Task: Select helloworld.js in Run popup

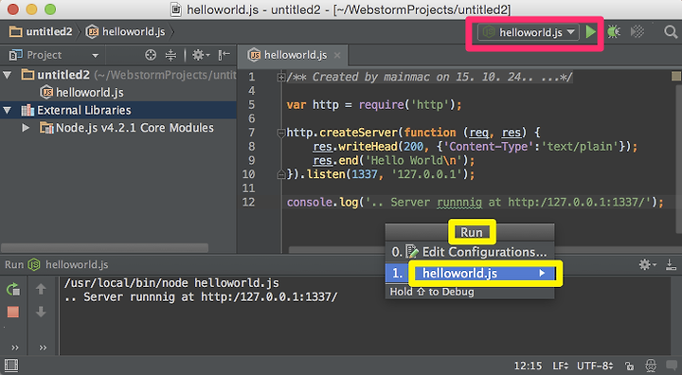Action: [470, 274]
